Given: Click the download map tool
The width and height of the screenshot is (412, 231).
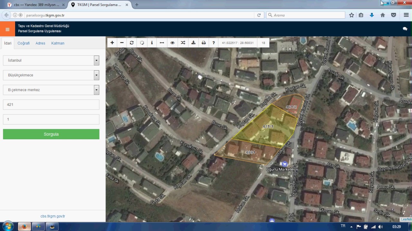Looking at the screenshot, I should pyautogui.click(x=193, y=43).
